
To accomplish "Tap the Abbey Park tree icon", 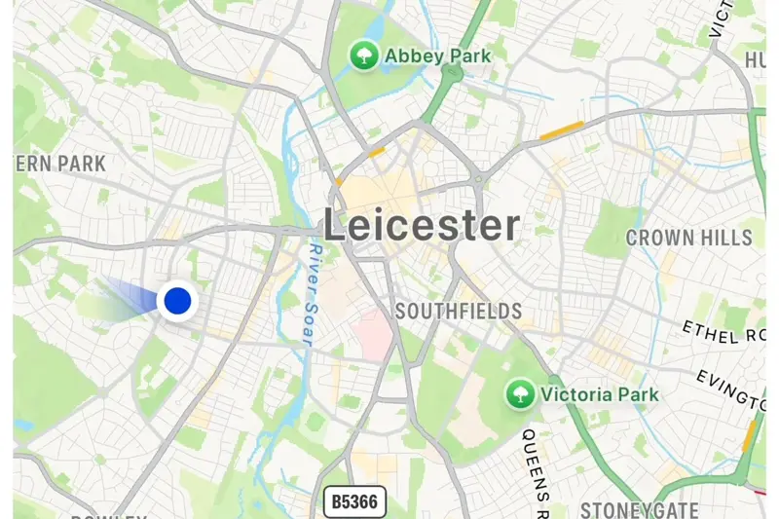I will pos(364,56).
